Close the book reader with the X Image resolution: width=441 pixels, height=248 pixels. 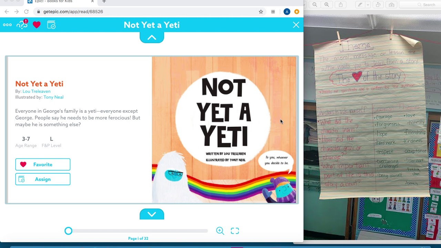click(x=296, y=25)
